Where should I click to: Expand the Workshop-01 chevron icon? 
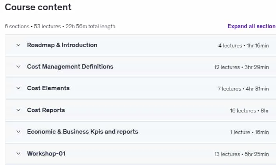[18, 154]
